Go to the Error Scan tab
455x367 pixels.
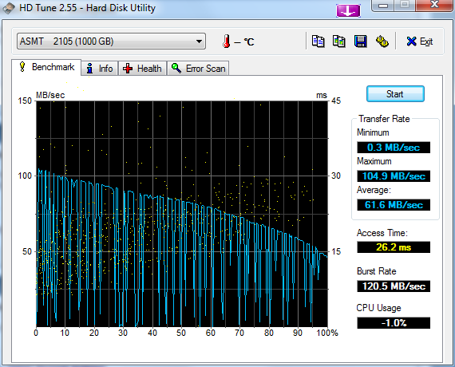(x=198, y=69)
